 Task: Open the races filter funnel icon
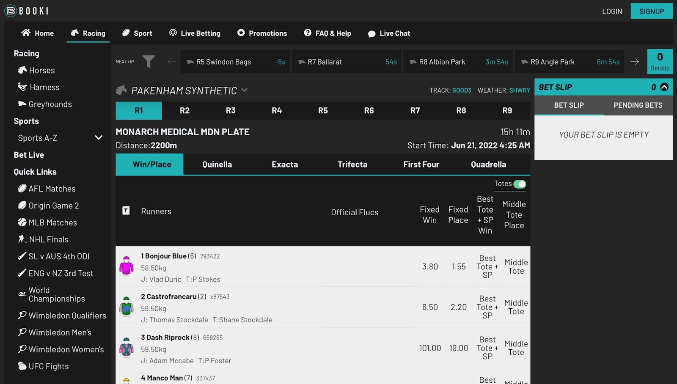[x=149, y=61]
